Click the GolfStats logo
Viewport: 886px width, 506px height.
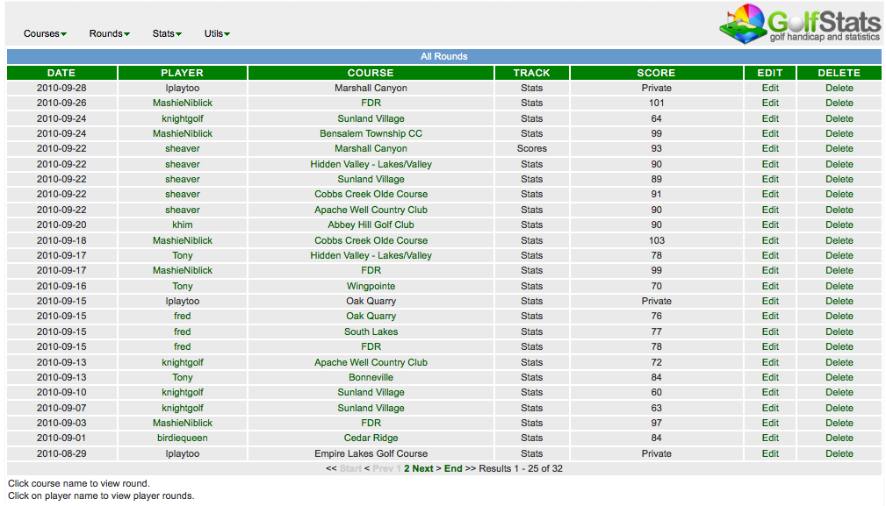coord(800,24)
